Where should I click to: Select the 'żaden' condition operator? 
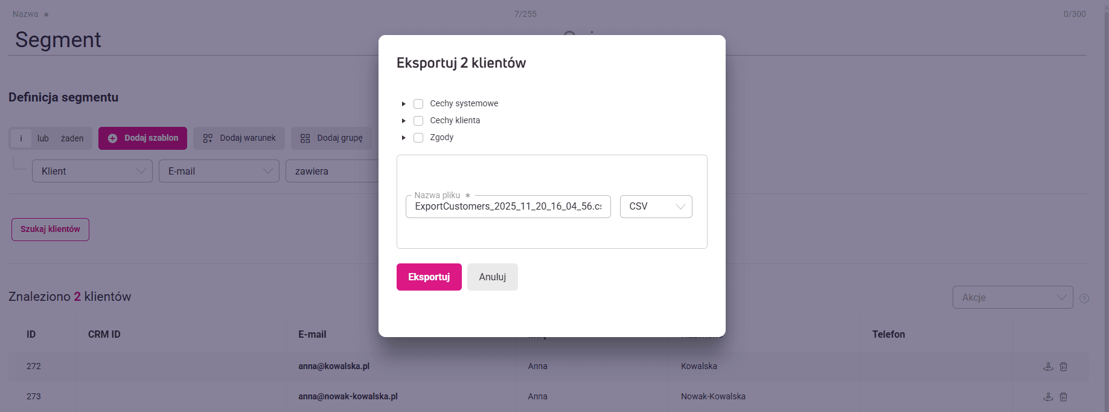click(72, 138)
